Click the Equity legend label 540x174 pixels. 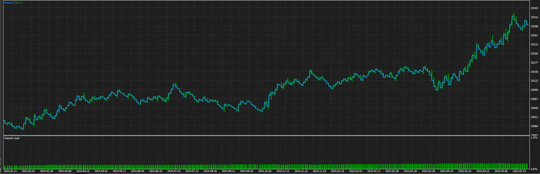point(20,3)
